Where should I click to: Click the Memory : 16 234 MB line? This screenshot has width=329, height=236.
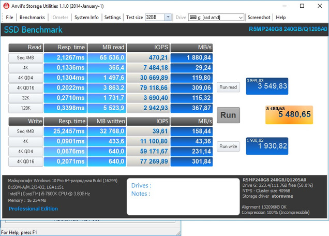click(27, 200)
